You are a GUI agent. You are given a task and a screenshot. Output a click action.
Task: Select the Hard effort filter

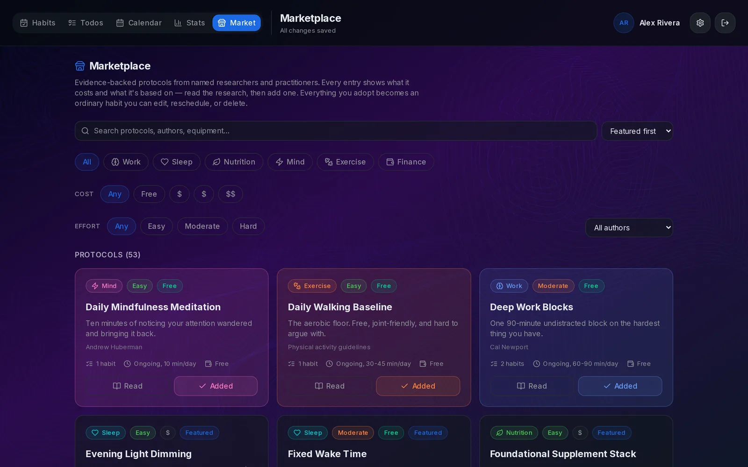(x=248, y=226)
